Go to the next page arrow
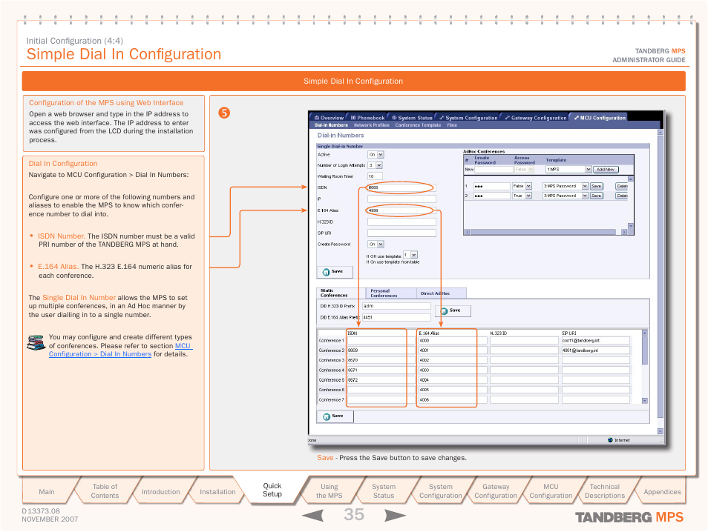Viewport: 708px width, 532px height. pyautogui.click(x=395, y=515)
